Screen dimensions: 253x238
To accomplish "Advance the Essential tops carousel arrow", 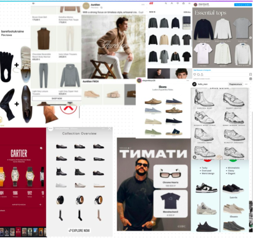I will point(250,38).
